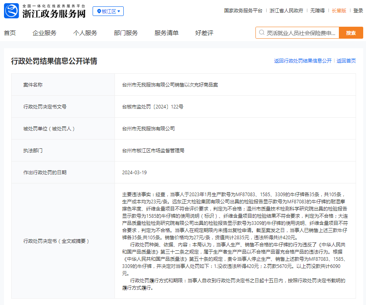The image size is (366, 305).
Task: Focus the 灵活就业人员社会保险费 search field
Action: coord(297,33)
